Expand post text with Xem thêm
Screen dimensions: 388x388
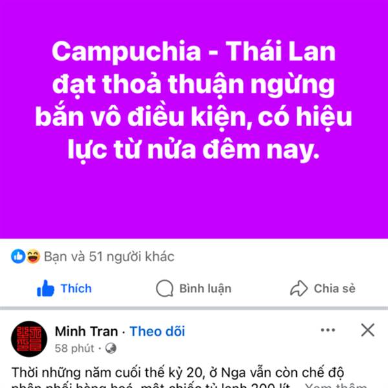(336, 386)
